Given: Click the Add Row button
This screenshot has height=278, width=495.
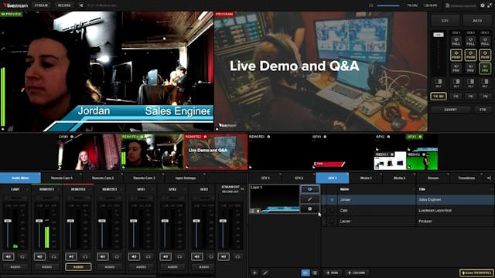Looking at the screenshot, I should [x=332, y=273].
